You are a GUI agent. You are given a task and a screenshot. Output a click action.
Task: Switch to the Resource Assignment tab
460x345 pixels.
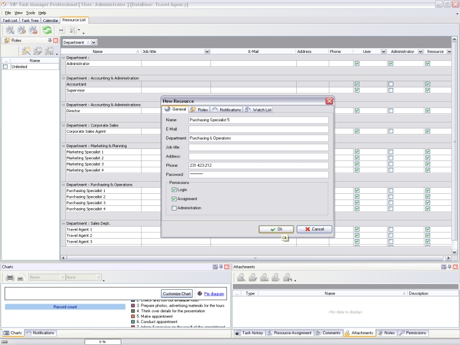[289, 333]
